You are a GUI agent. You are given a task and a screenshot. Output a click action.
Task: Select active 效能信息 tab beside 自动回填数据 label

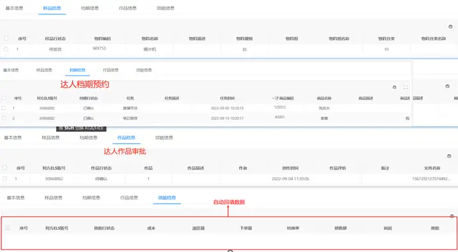point(167,197)
